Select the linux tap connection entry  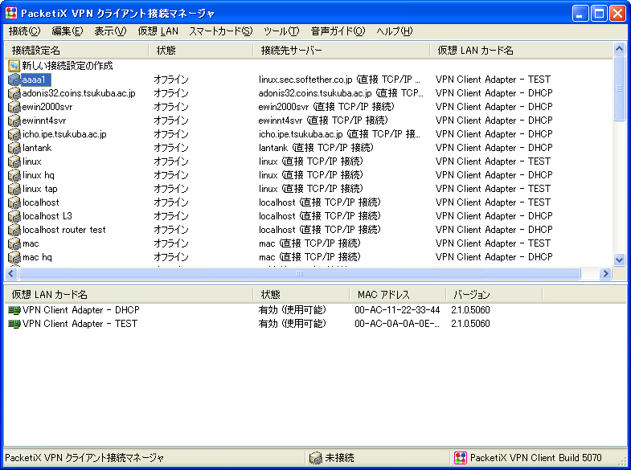pyautogui.click(x=39, y=189)
